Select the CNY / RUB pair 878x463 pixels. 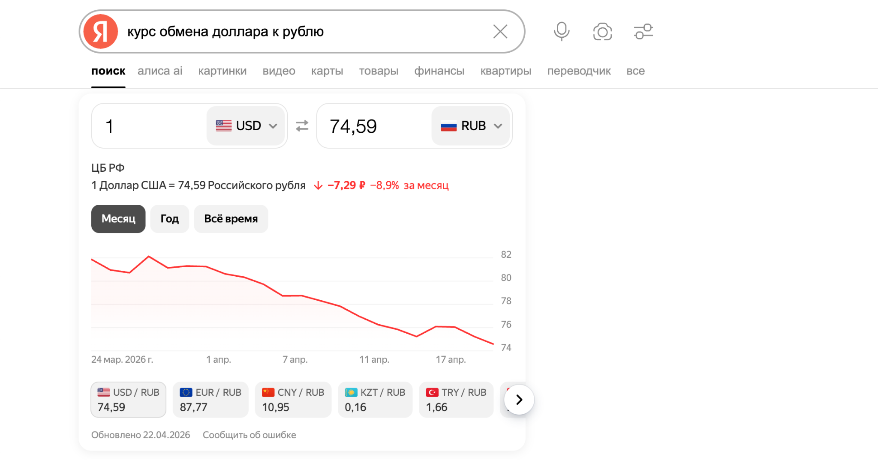click(x=293, y=400)
